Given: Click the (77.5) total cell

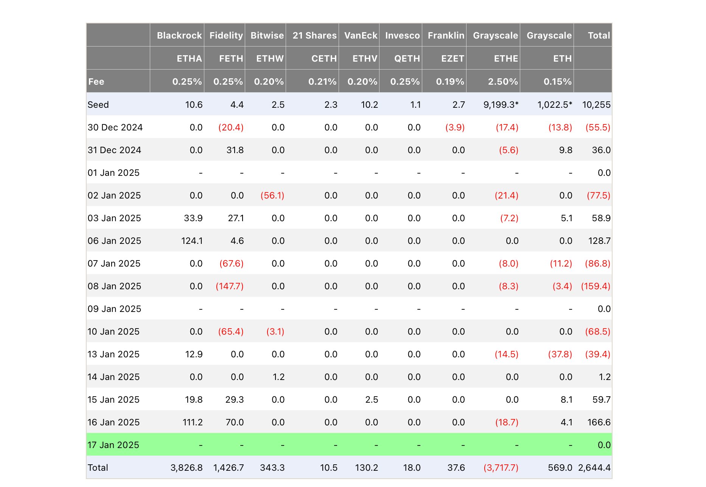Looking at the screenshot, I should pyautogui.click(x=599, y=195).
